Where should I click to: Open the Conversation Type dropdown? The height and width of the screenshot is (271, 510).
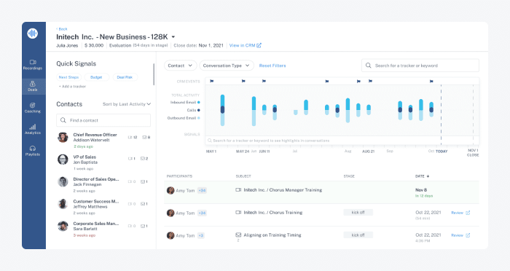[x=227, y=66]
